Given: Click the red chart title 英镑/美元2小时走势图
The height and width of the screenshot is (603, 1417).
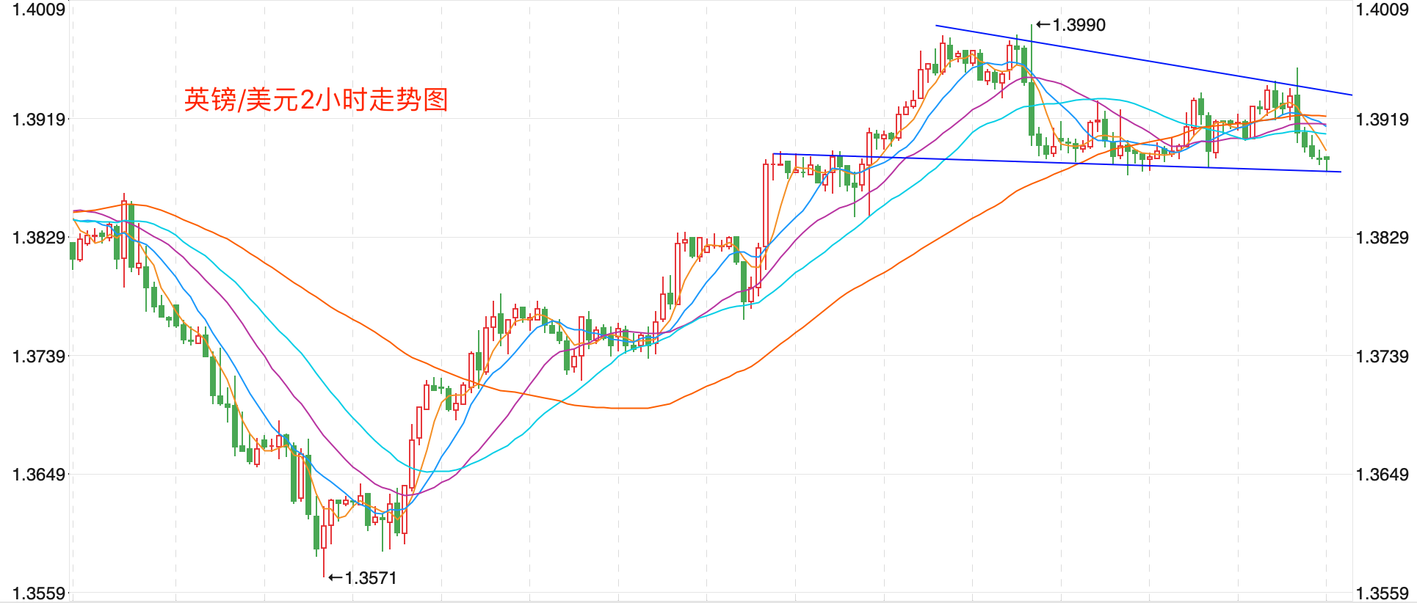Looking at the screenshot, I should [316, 99].
